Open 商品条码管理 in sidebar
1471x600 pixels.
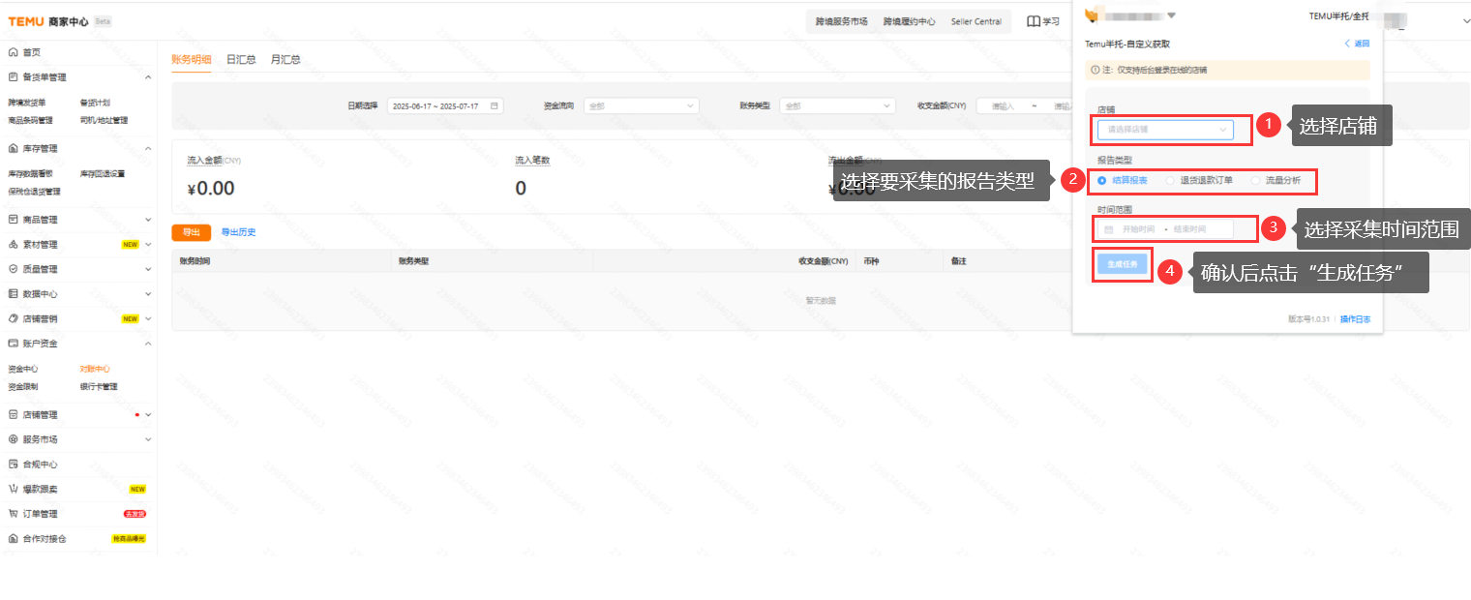[31, 120]
